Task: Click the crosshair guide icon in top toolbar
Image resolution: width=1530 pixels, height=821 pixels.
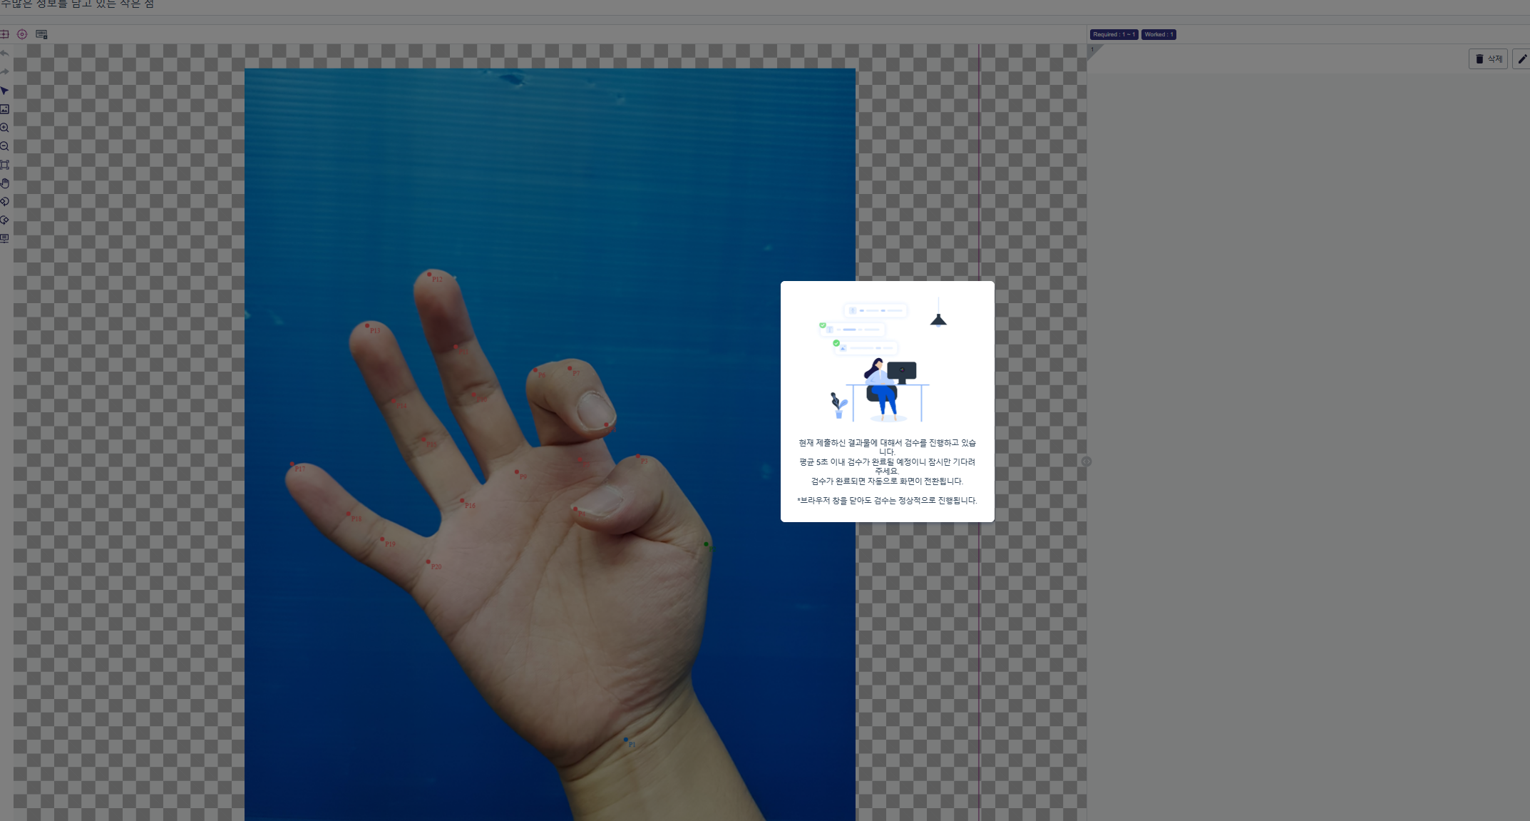Action: point(4,34)
